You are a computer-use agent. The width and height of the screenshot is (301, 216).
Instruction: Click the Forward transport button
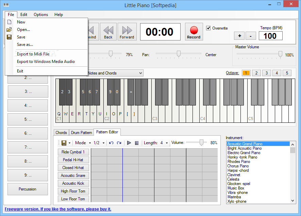(127, 32)
